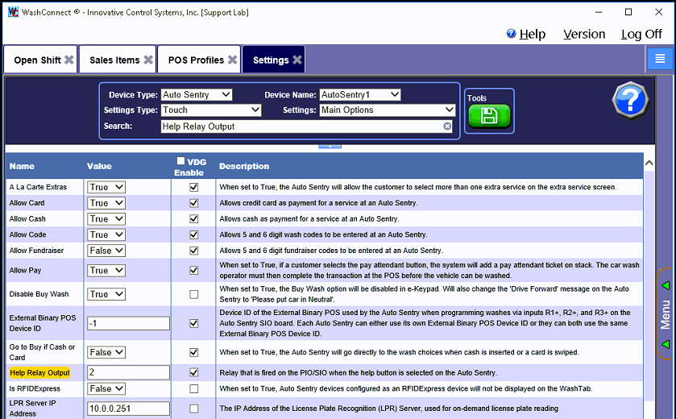Enable VDG checkbox for Disable Buy Wash

click(193, 294)
